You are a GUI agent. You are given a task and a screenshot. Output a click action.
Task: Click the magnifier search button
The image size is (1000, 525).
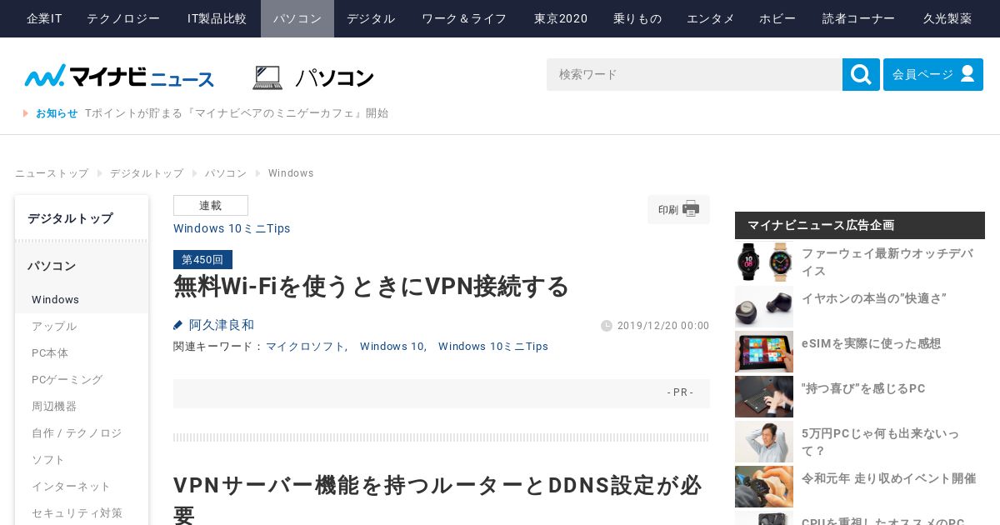coord(861,74)
